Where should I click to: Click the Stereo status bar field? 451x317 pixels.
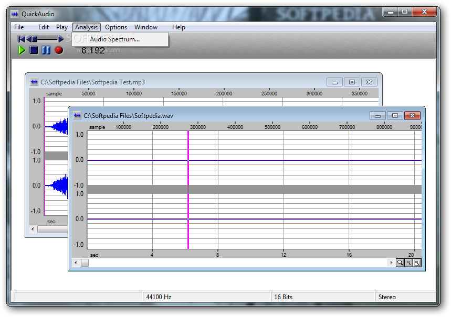(x=405, y=297)
